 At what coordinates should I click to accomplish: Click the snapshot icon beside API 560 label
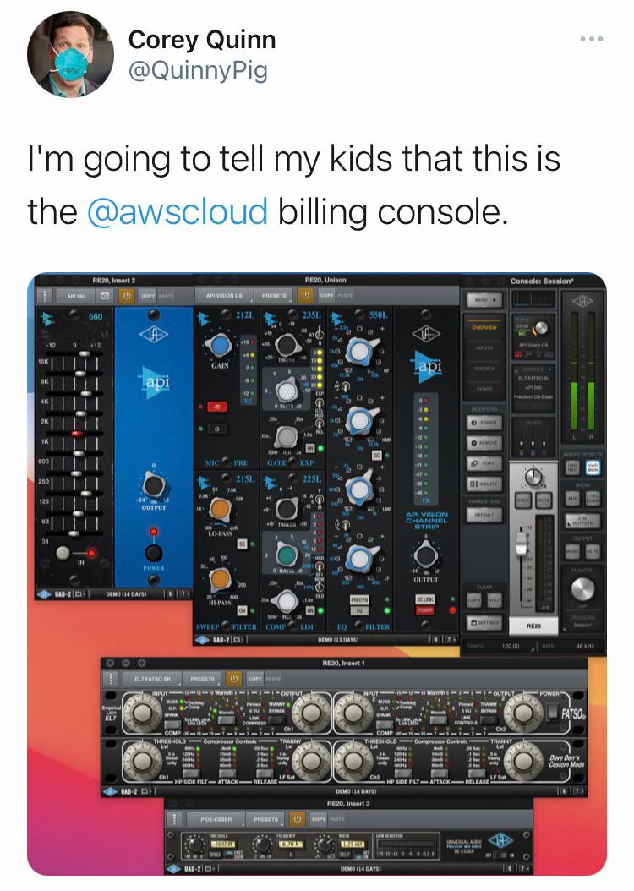point(105,296)
